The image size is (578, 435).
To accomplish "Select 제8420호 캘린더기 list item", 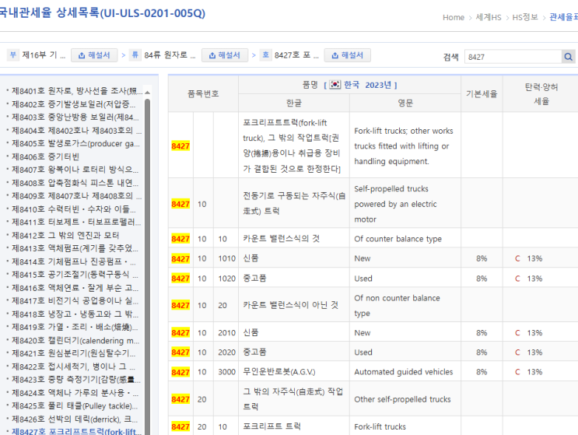I will coord(75,340).
